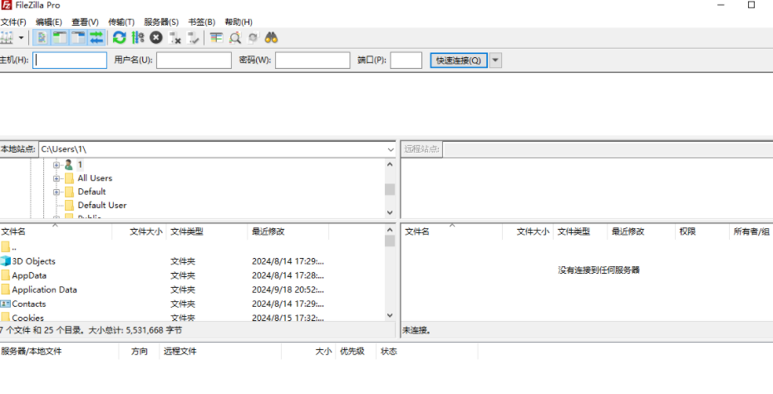Open quick connect history dropdown arrow
This screenshot has height=394, width=773.
495,61
